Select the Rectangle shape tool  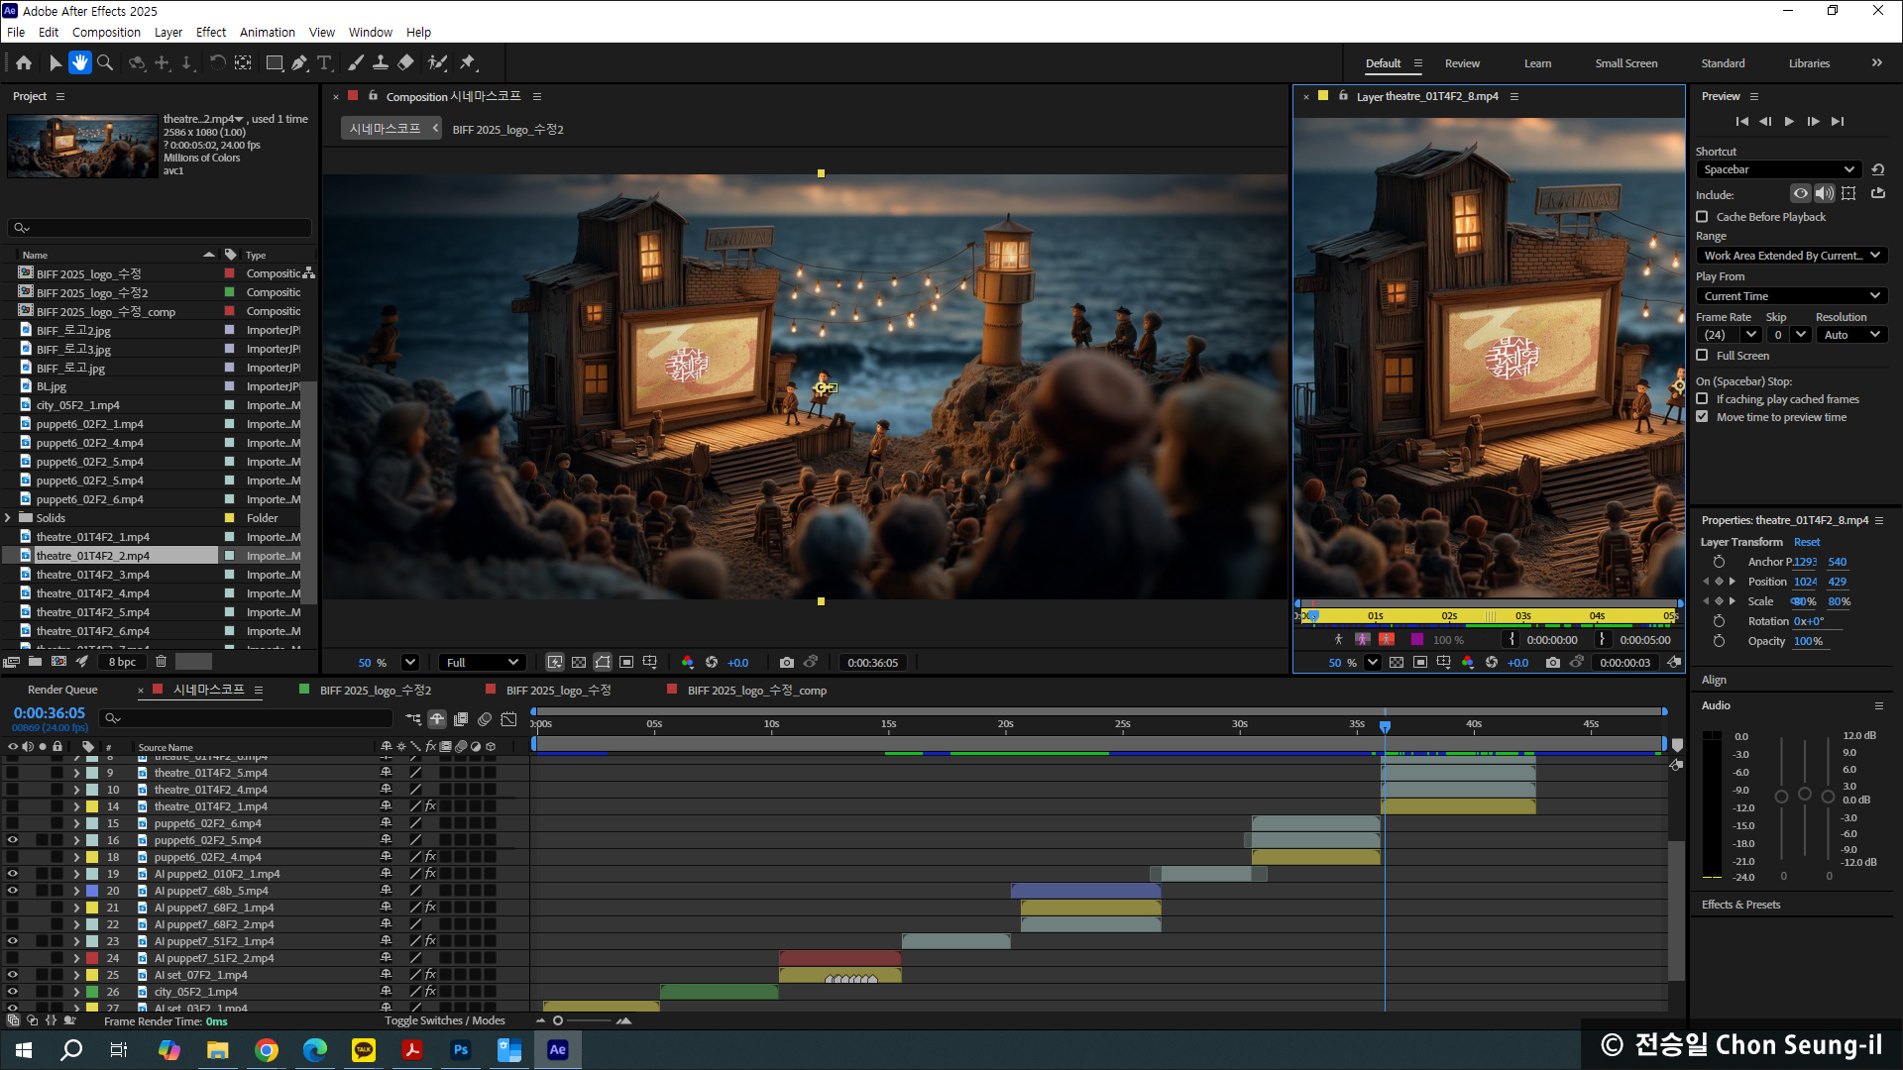[x=275, y=62]
